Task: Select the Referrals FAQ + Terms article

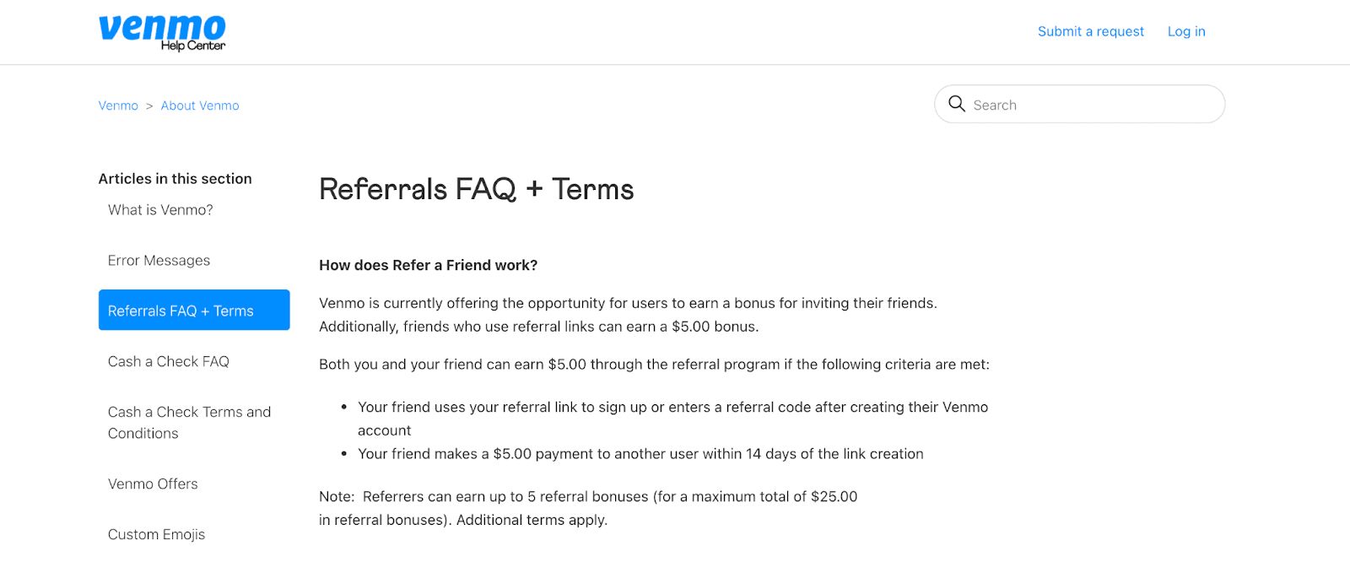Action: (181, 310)
